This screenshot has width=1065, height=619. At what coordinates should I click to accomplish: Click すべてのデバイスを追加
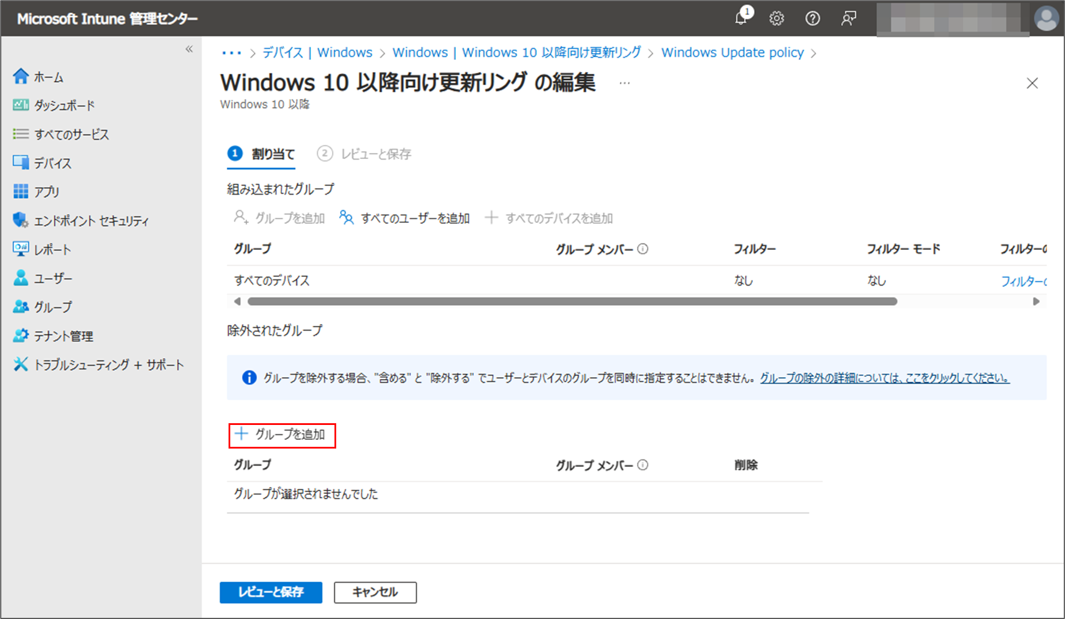[x=549, y=218]
